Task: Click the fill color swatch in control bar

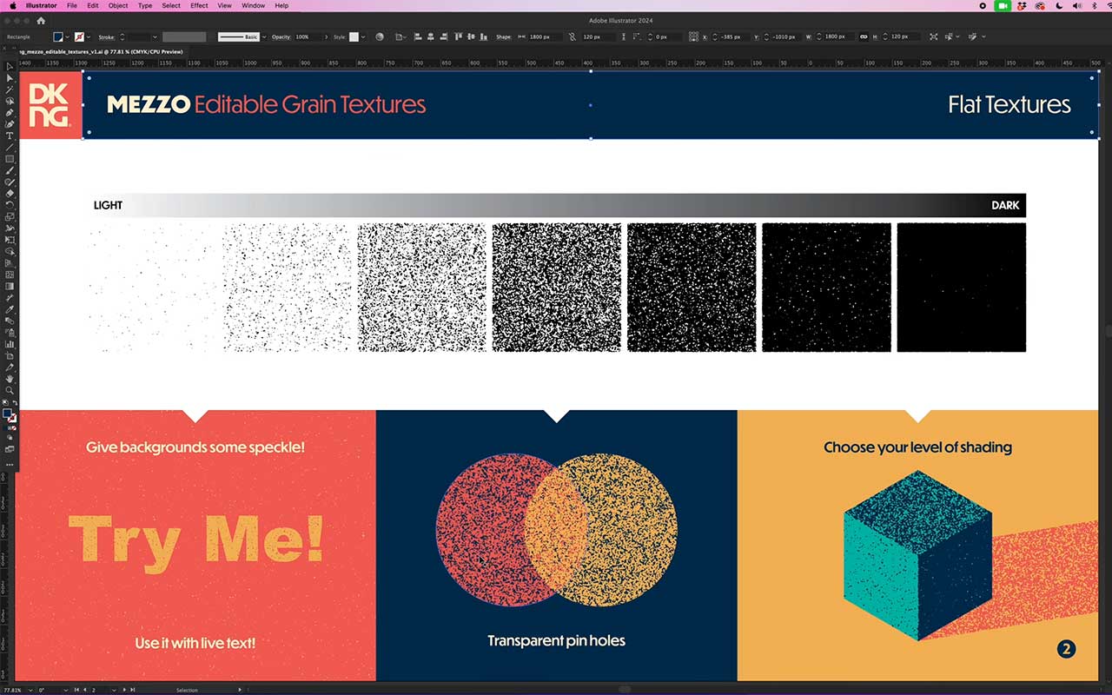Action: (x=58, y=36)
